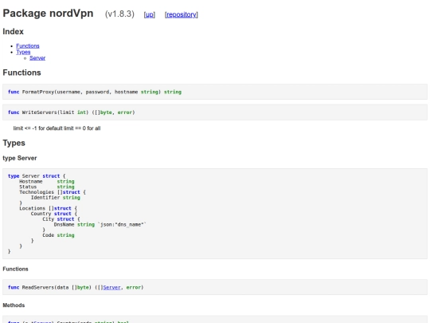Click the type Server heading

point(20,158)
